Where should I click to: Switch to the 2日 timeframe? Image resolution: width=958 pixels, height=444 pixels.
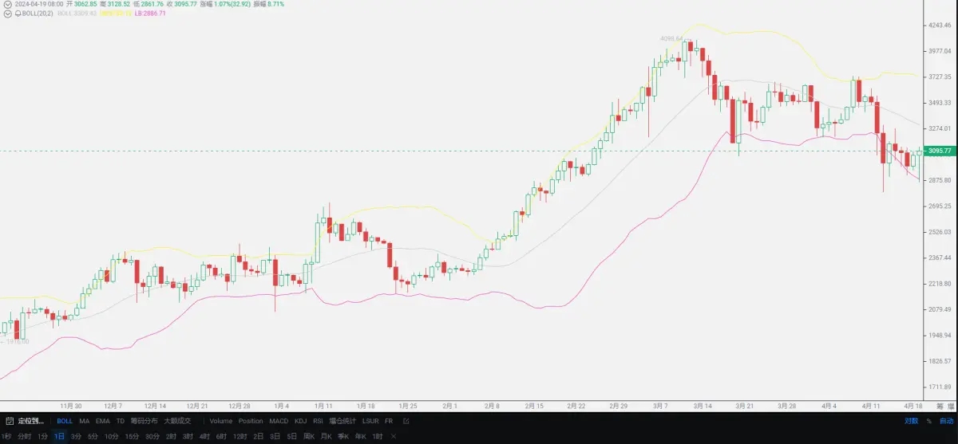[x=259, y=436]
